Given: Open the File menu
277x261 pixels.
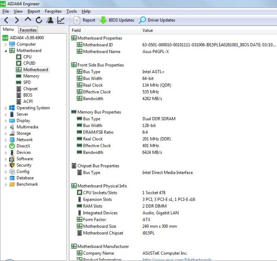Looking at the screenshot, I should (x=6, y=11).
